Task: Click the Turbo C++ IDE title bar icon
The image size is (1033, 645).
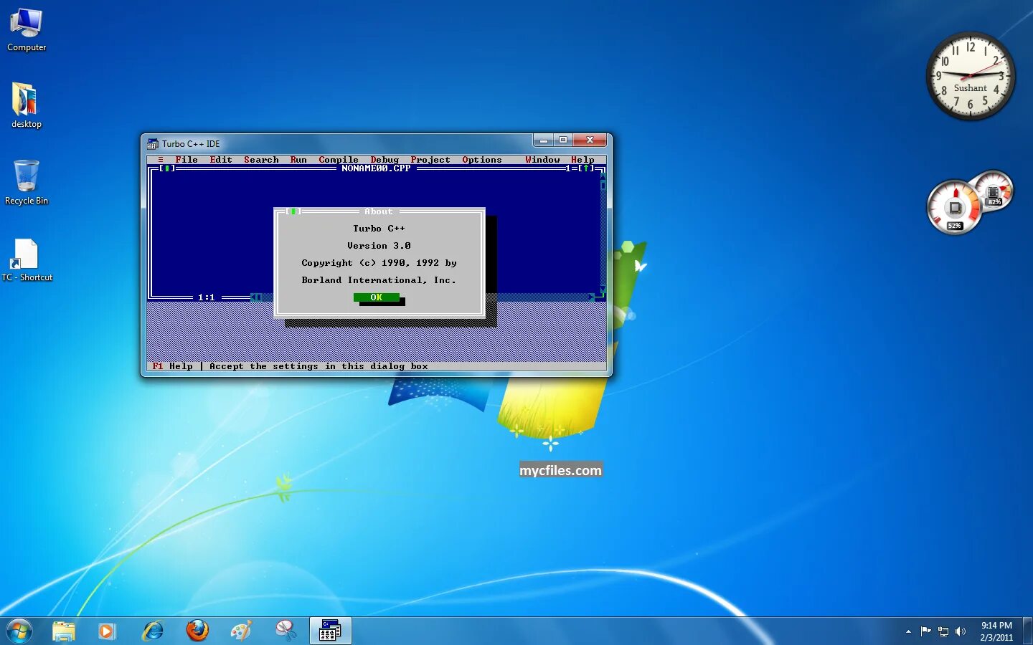Action: [152, 144]
